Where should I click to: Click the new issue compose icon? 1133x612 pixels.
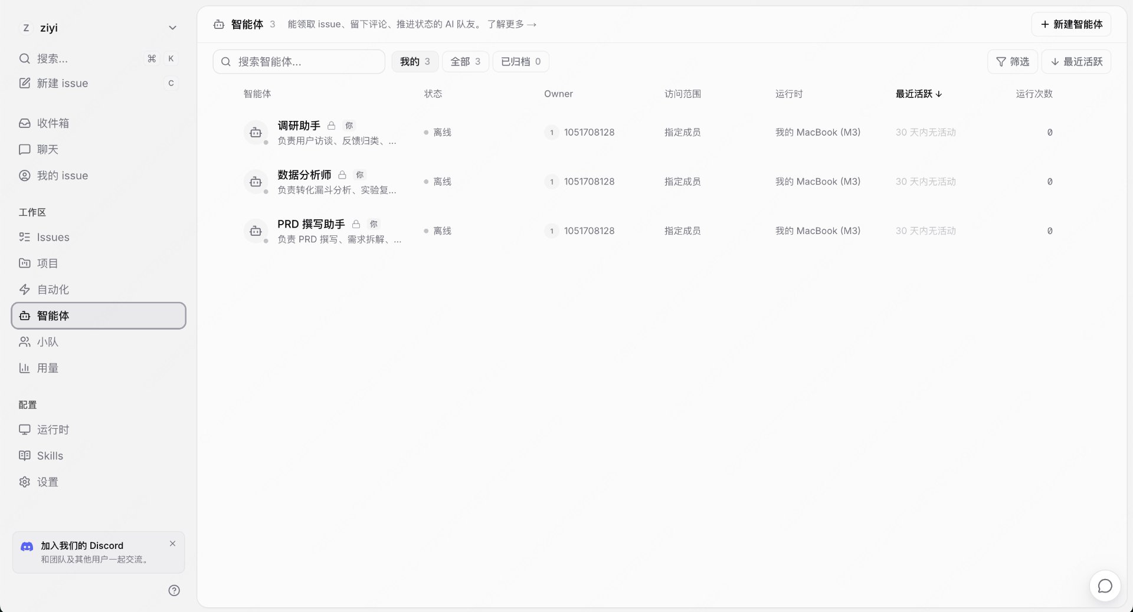24,83
